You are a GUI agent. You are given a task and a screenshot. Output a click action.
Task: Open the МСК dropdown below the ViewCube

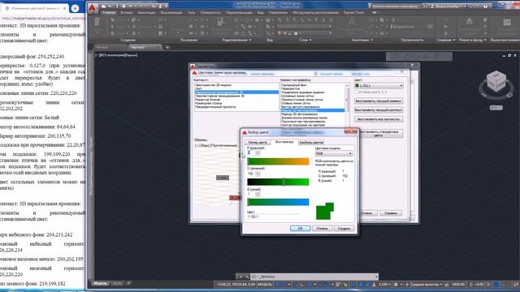[x=496, y=108]
